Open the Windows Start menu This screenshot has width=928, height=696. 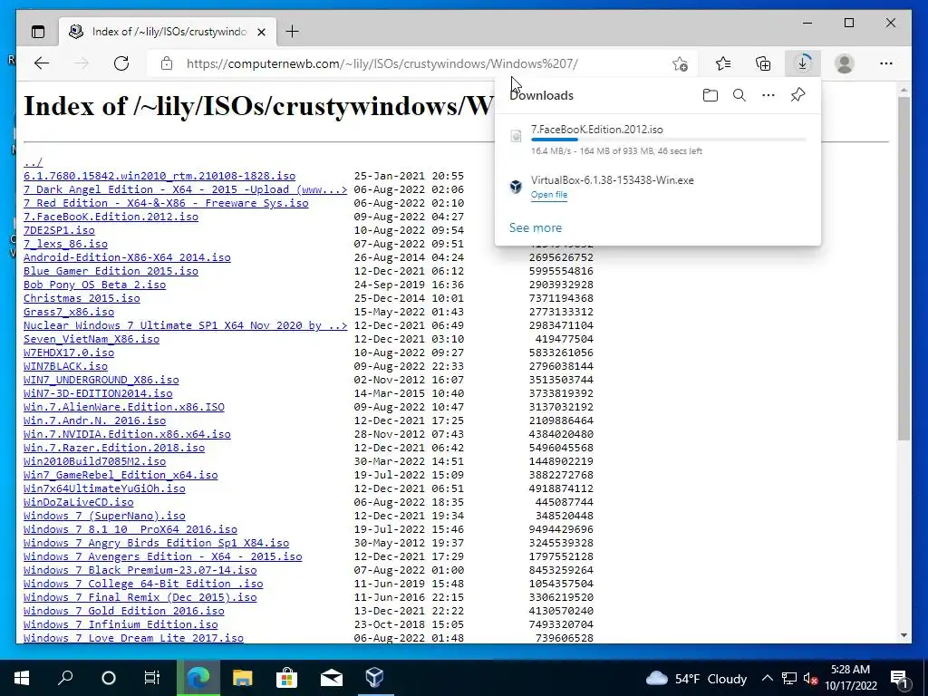coord(22,678)
